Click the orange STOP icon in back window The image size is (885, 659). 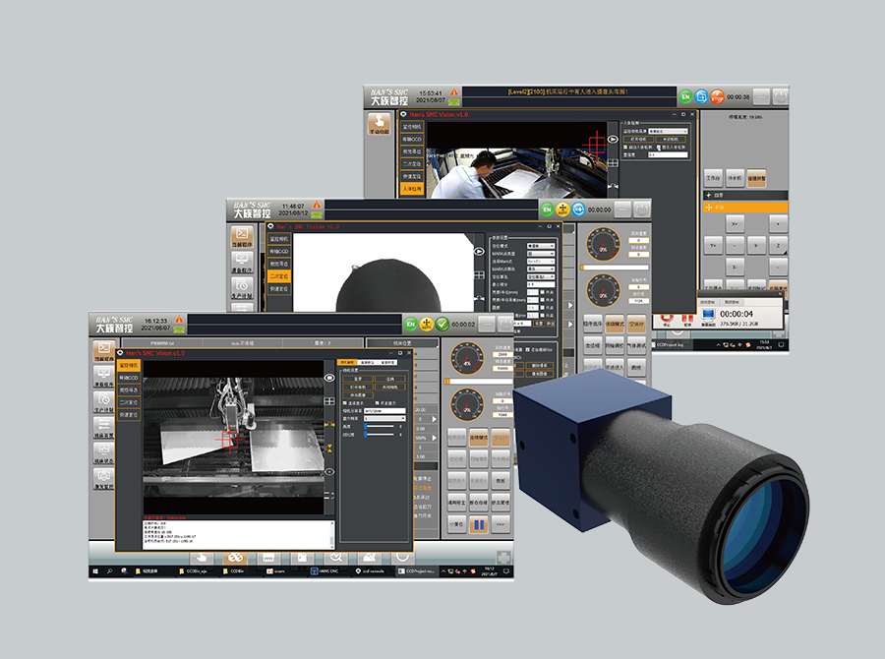point(719,96)
